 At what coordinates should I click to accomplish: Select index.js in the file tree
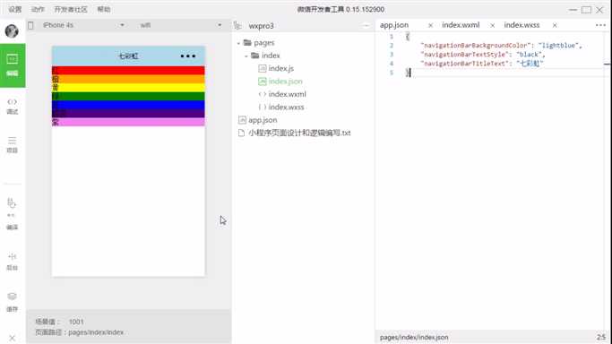coord(281,69)
